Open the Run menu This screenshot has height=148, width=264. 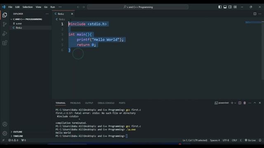point(53,7)
